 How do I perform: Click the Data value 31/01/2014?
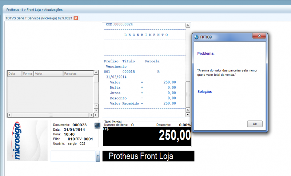click(x=74, y=130)
